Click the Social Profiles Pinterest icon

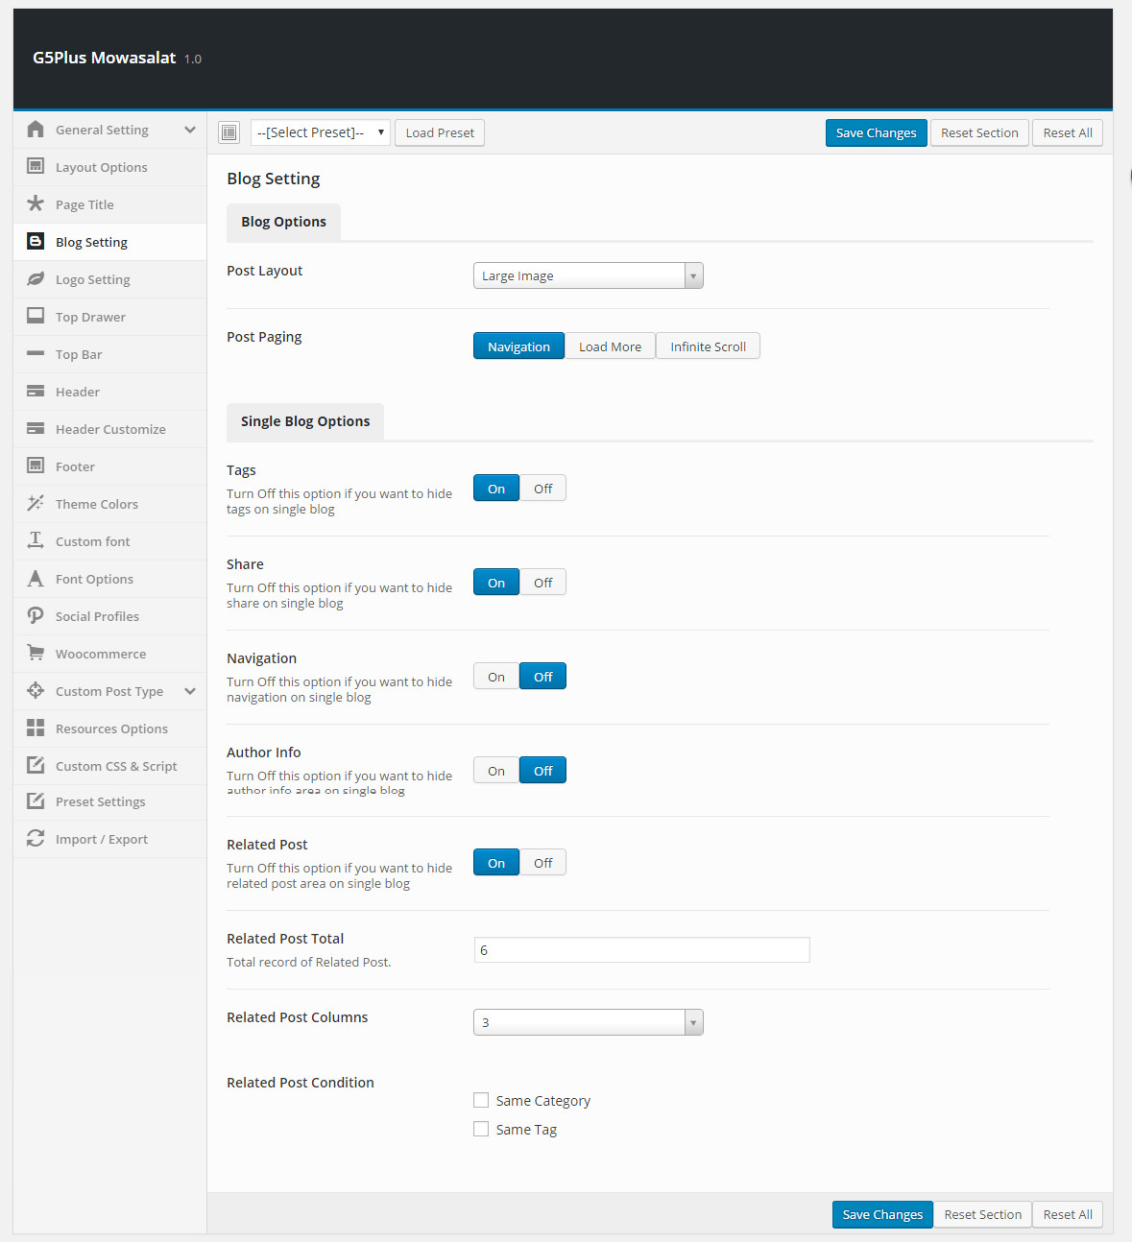point(36,615)
